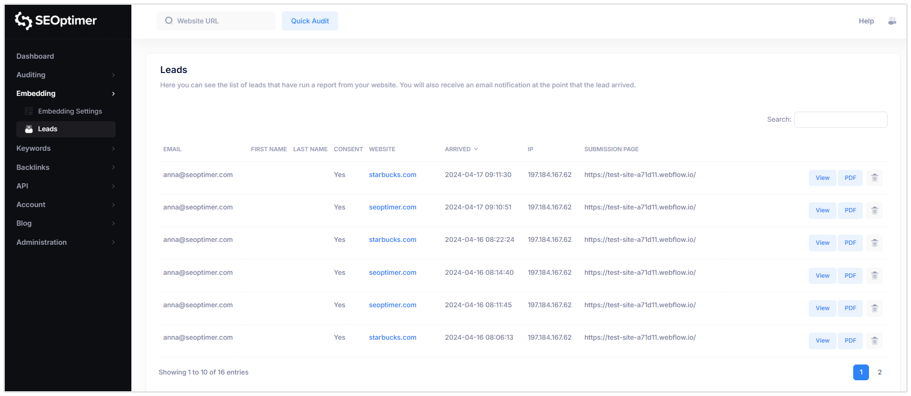This screenshot has height=396, width=911.
Task: Sort by the Website column header
Action: [382, 149]
